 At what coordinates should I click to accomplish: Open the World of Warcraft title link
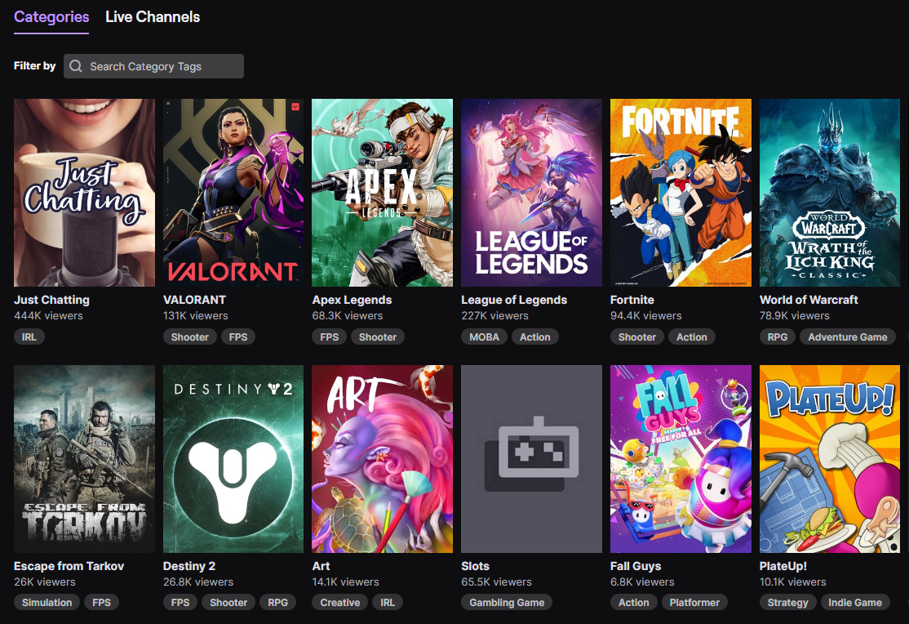click(809, 300)
